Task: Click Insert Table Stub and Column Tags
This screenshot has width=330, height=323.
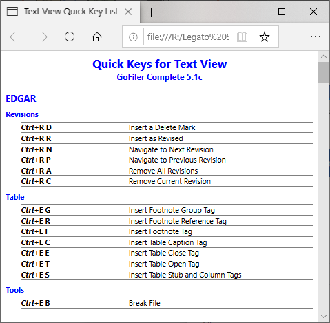Action: coord(185,275)
